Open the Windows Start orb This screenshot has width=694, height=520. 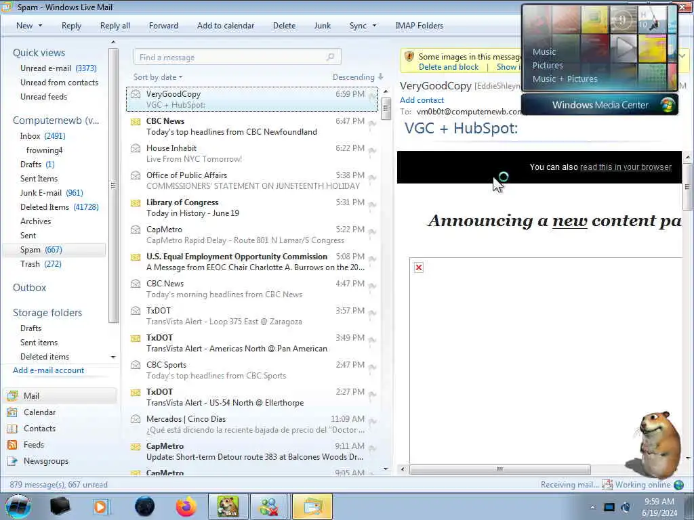[18, 506]
